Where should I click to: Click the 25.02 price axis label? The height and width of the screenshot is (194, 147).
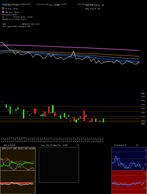click(143, 101)
